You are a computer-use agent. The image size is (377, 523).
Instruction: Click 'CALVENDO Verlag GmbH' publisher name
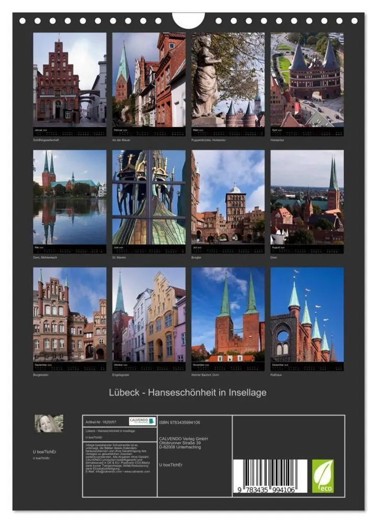coord(184,439)
